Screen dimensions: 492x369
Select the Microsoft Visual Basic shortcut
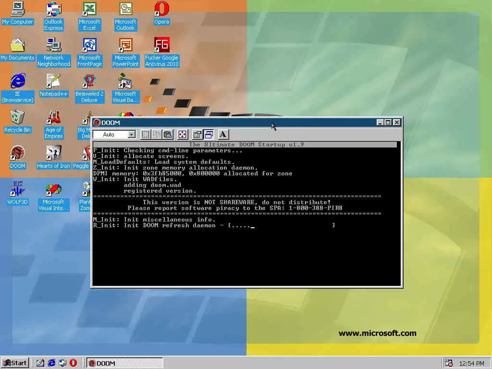point(125,88)
